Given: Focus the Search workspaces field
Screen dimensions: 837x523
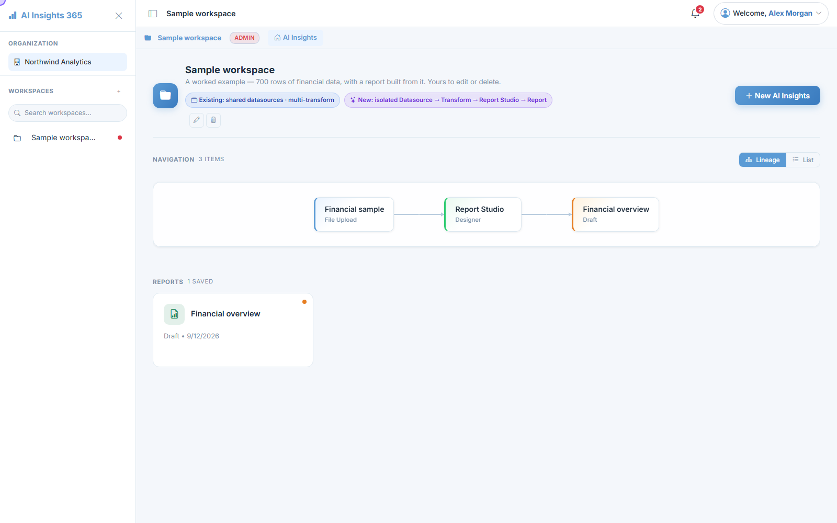Looking at the screenshot, I should pos(67,113).
